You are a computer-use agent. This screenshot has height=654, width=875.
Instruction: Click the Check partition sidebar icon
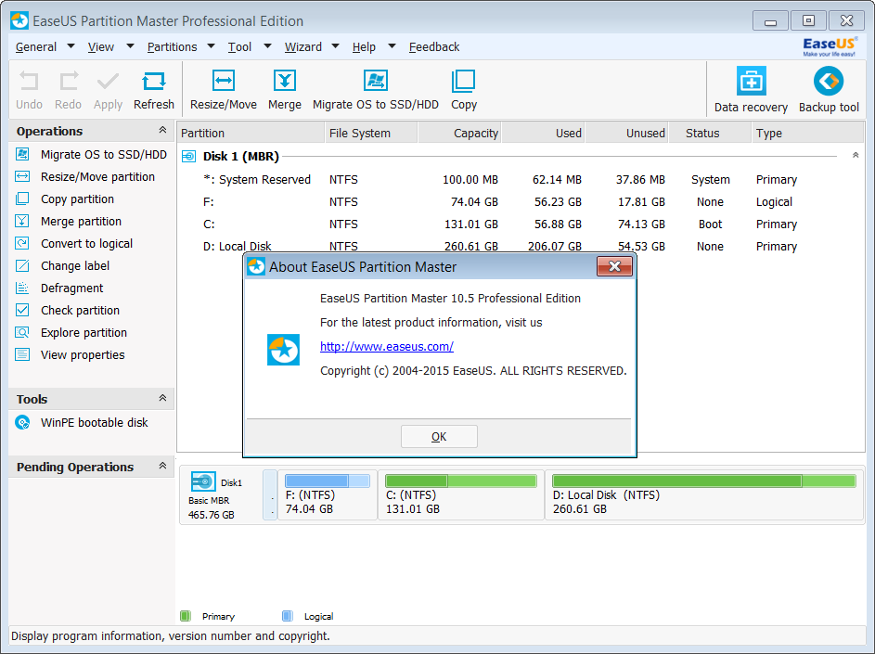pos(22,310)
